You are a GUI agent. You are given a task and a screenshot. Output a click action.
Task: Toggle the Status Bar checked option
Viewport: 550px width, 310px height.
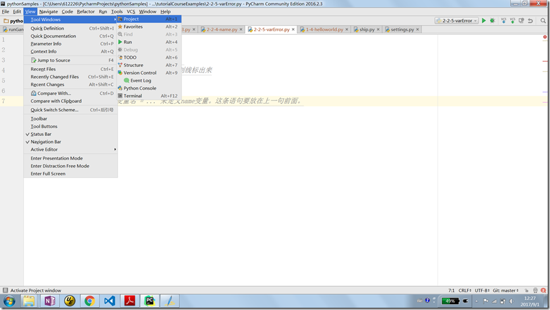(71, 134)
